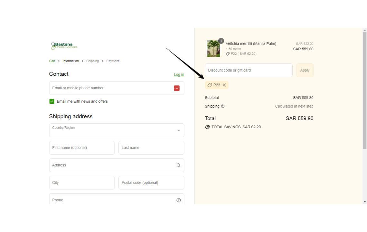The width and height of the screenshot is (367, 232).
Task: Click the 1.50 meter variant text
Action: click(233, 49)
